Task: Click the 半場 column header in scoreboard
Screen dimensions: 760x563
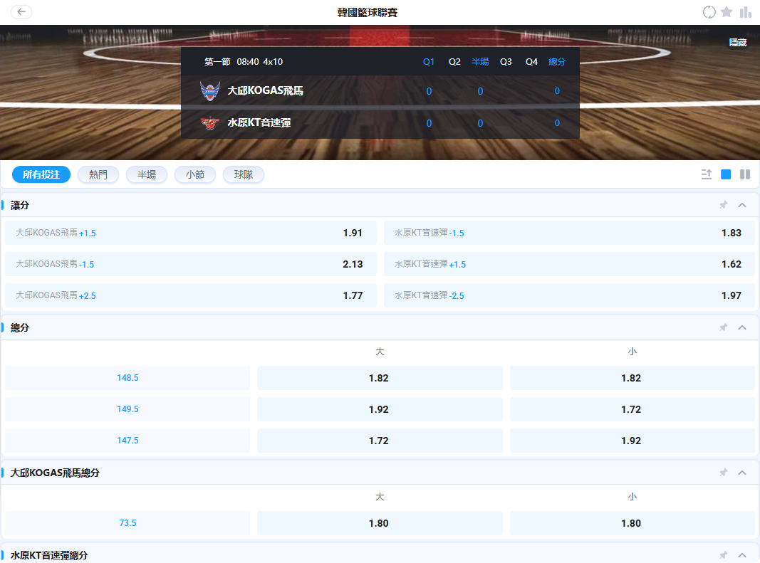Action: tap(480, 61)
